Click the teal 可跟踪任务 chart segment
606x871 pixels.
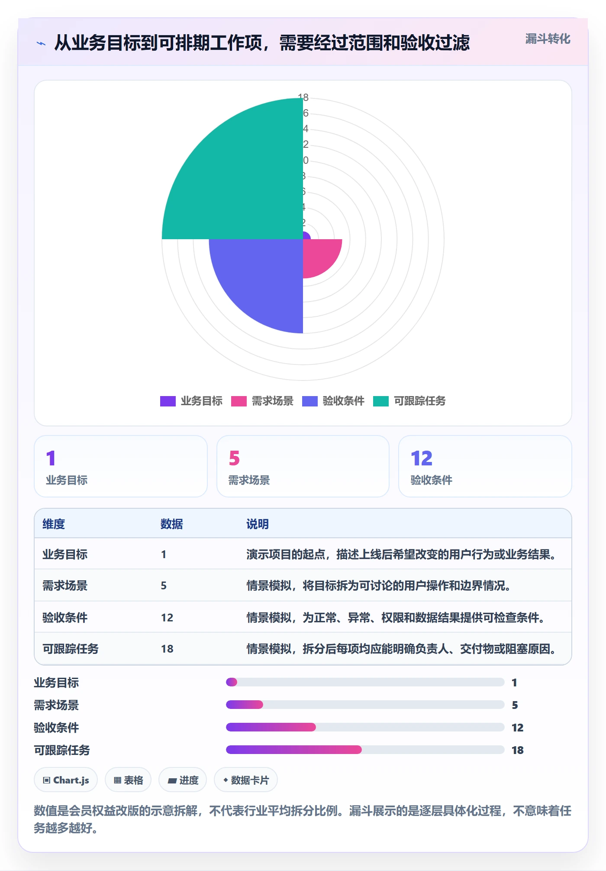242,178
